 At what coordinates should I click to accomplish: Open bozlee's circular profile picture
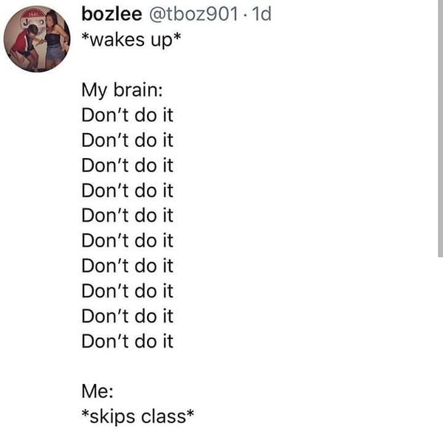click(37, 39)
